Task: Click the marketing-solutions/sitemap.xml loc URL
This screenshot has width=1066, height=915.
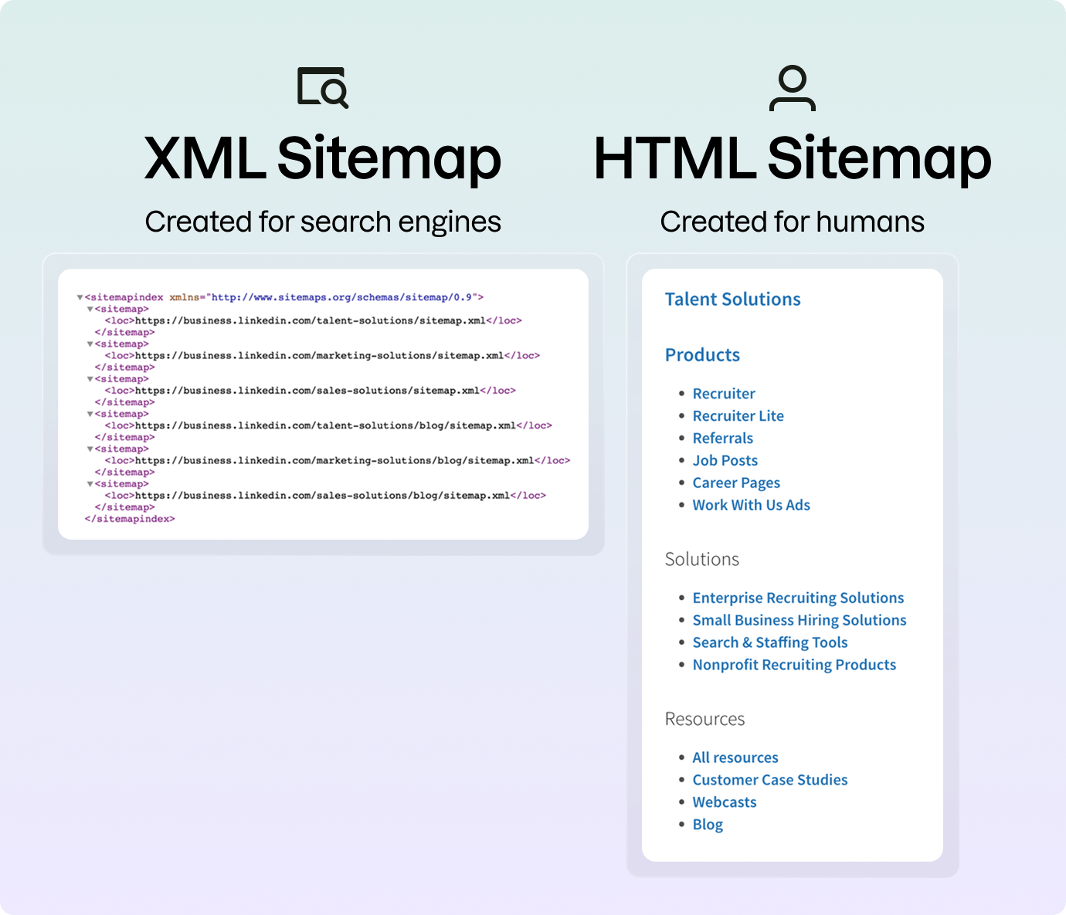Action: pos(320,356)
